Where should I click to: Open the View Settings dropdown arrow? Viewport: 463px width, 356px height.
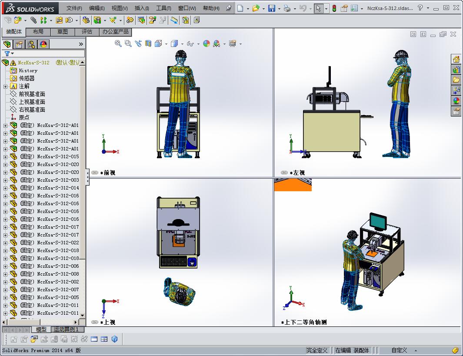(241, 44)
